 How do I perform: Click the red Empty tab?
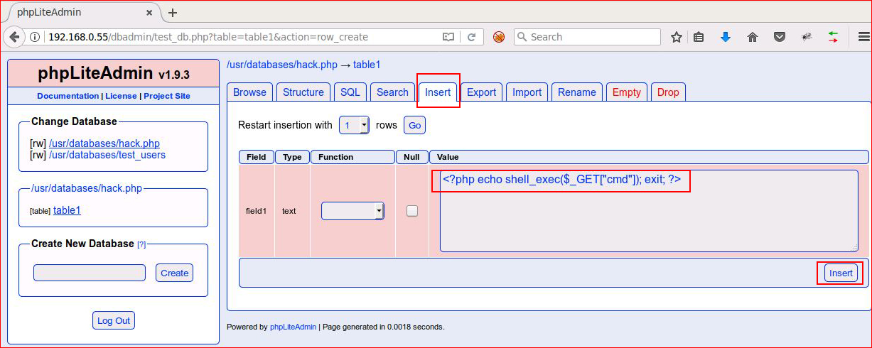pos(627,92)
